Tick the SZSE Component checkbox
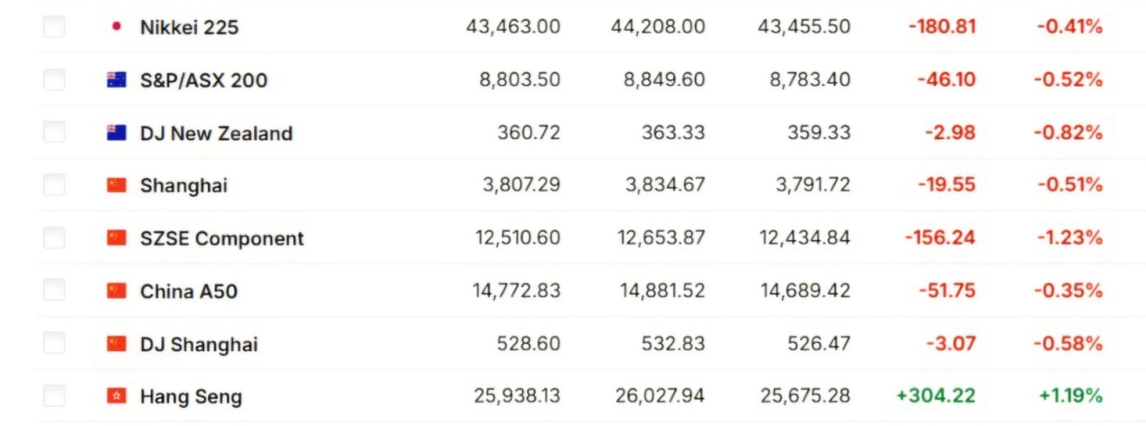 54,238
